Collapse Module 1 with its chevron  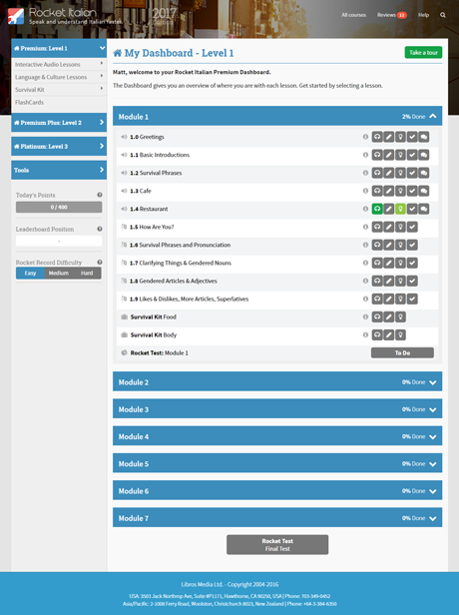click(433, 117)
